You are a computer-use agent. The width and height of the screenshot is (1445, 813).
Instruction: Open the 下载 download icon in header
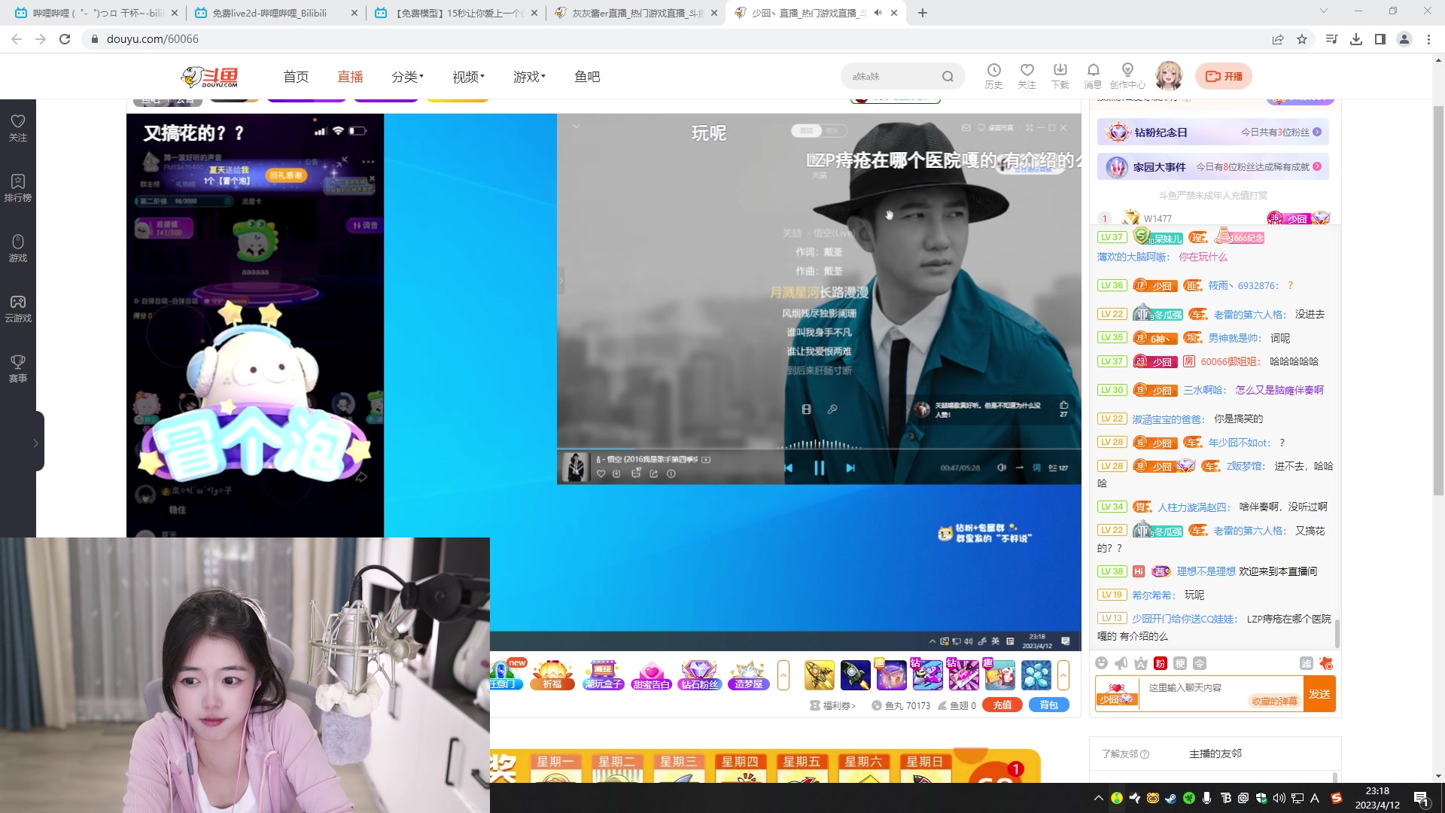click(1060, 76)
